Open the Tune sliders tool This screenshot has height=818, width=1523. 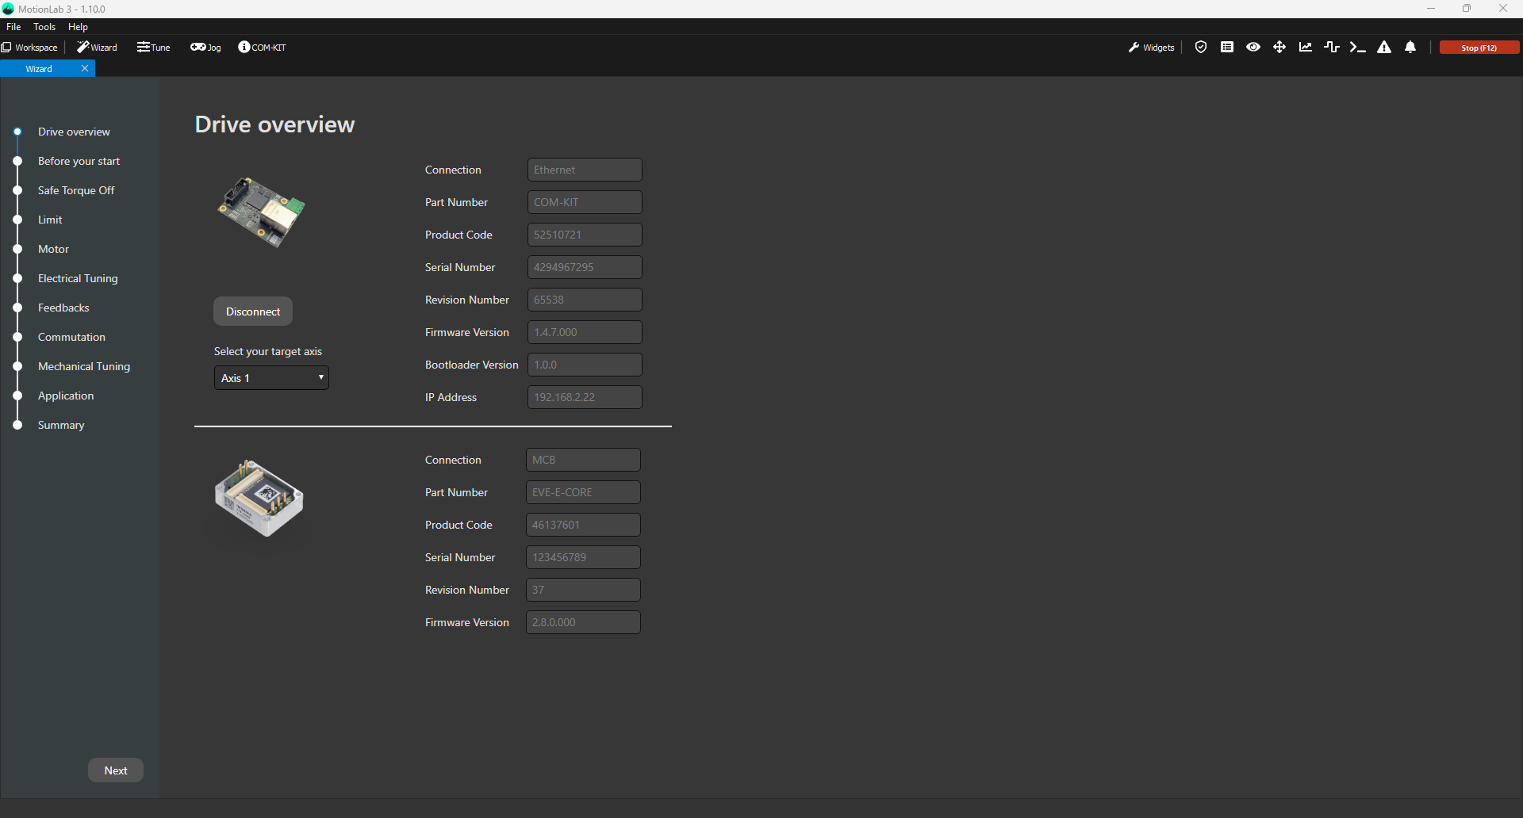coord(153,48)
